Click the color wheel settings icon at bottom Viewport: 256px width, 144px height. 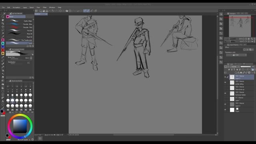(32, 140)
